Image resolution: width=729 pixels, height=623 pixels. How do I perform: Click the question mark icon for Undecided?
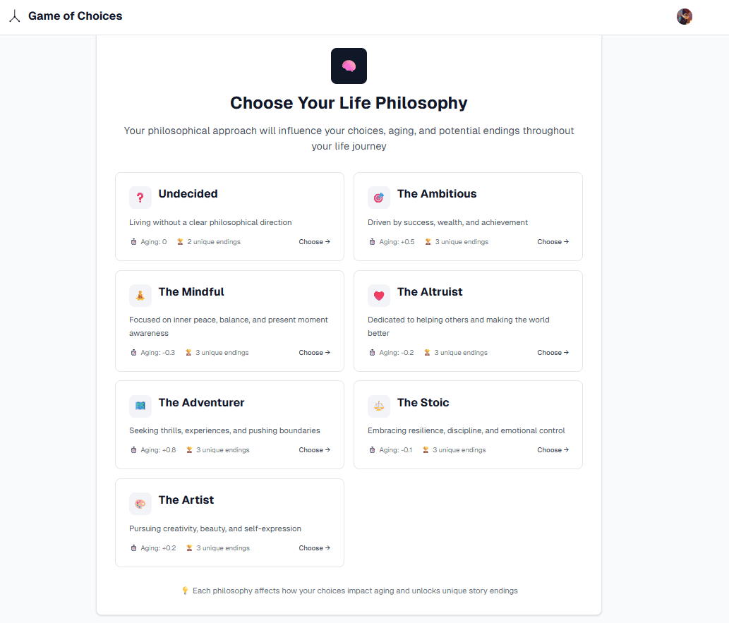(140, 198)
